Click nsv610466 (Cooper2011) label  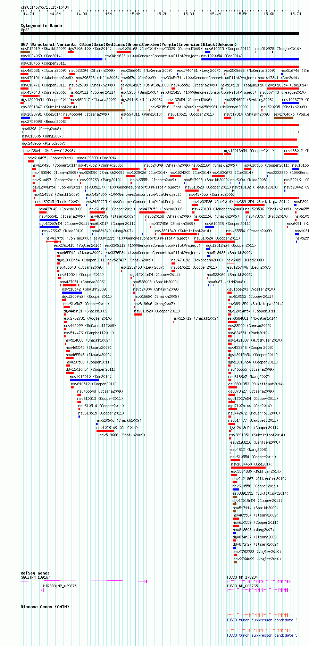click(43, 63)
